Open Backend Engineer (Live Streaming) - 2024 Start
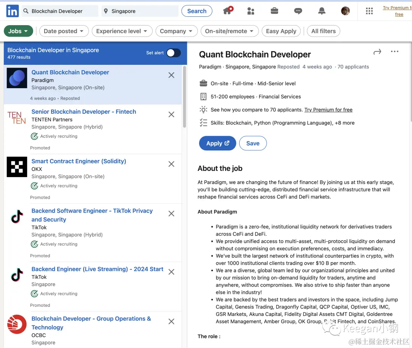The height and width of the screenshot is (348, 412). pos(98,269)
